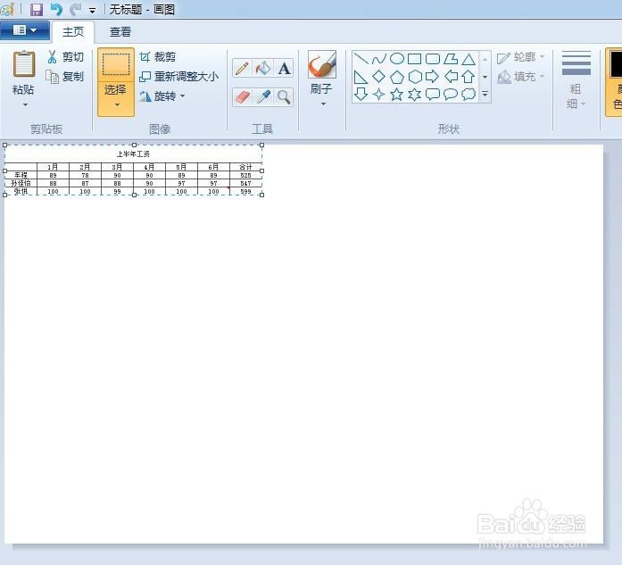Choose the Cloud callout shape

469,94
